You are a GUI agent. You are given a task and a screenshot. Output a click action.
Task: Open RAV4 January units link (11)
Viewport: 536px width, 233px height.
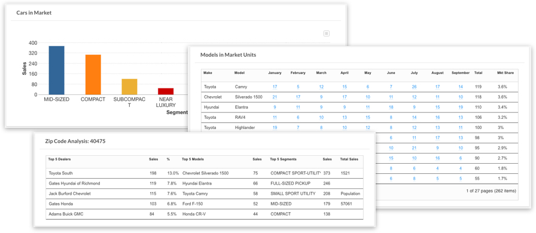[x=275, y=118]
